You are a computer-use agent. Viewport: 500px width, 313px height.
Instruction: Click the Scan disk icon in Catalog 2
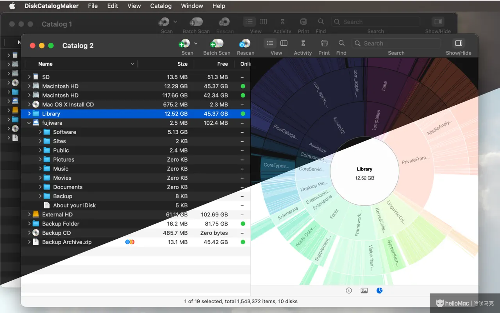coord(184,43)
